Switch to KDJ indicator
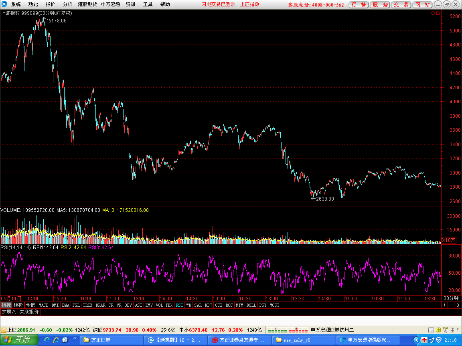 click(x=208, y=305)
